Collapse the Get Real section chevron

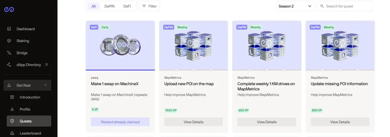point(45,85)
